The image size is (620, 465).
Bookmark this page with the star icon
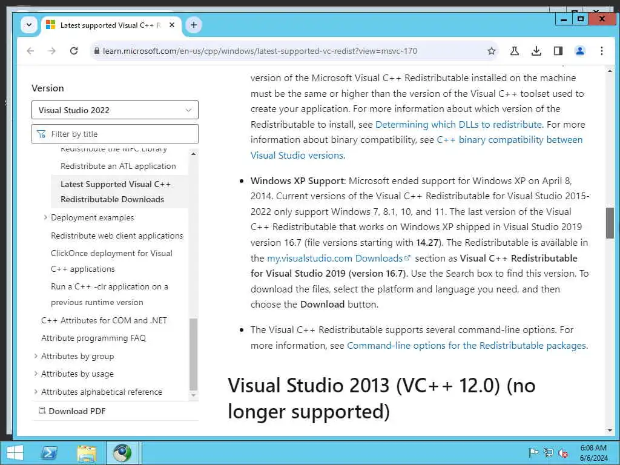492,51
